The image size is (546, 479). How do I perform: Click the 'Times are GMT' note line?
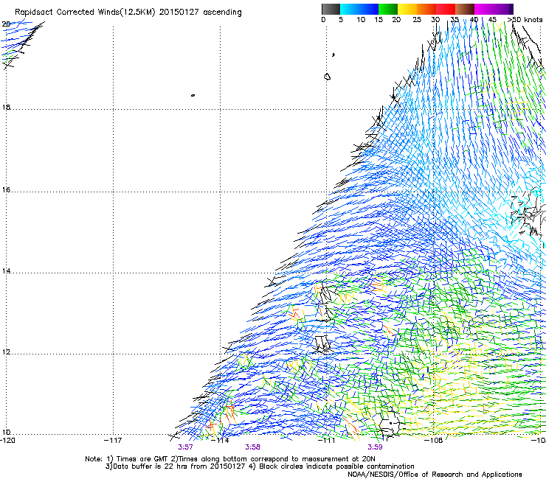click(230, 459)
